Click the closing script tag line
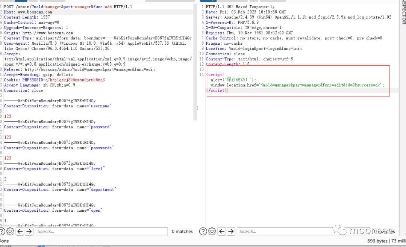The height and width of the screenshot is (247, 406). coord(217,90)
